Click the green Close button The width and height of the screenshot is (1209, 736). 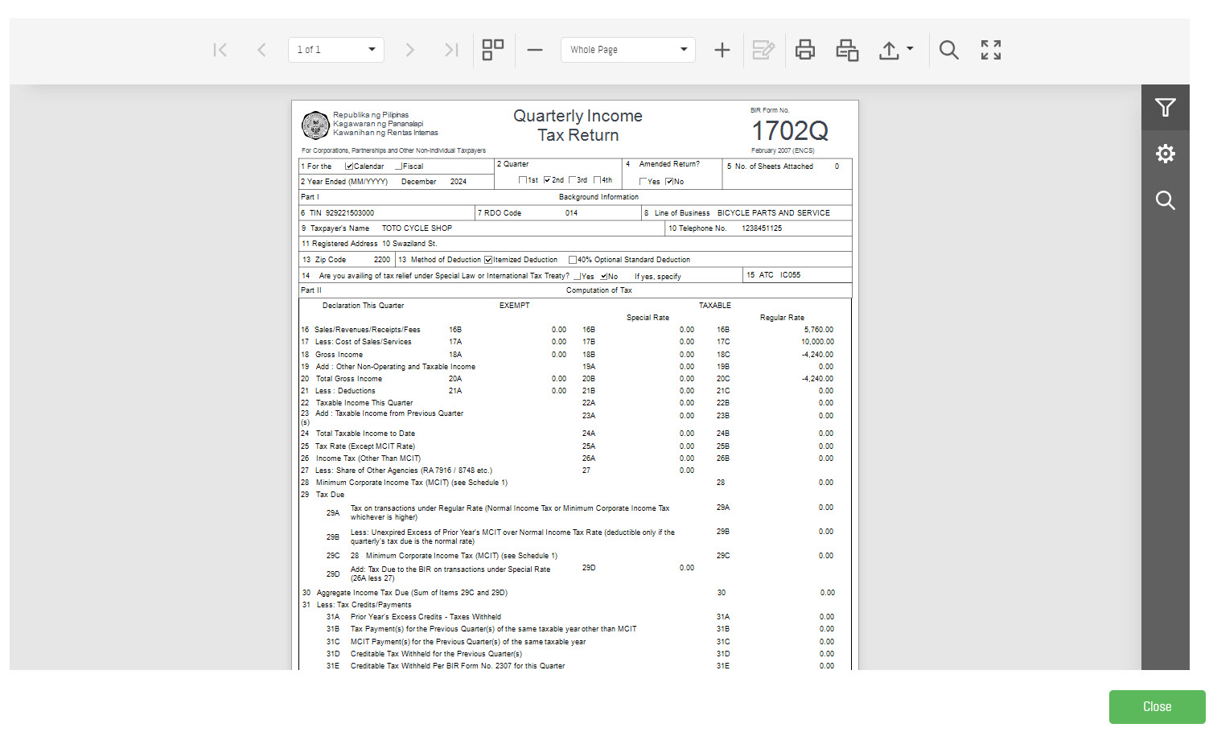[1157, 706]
